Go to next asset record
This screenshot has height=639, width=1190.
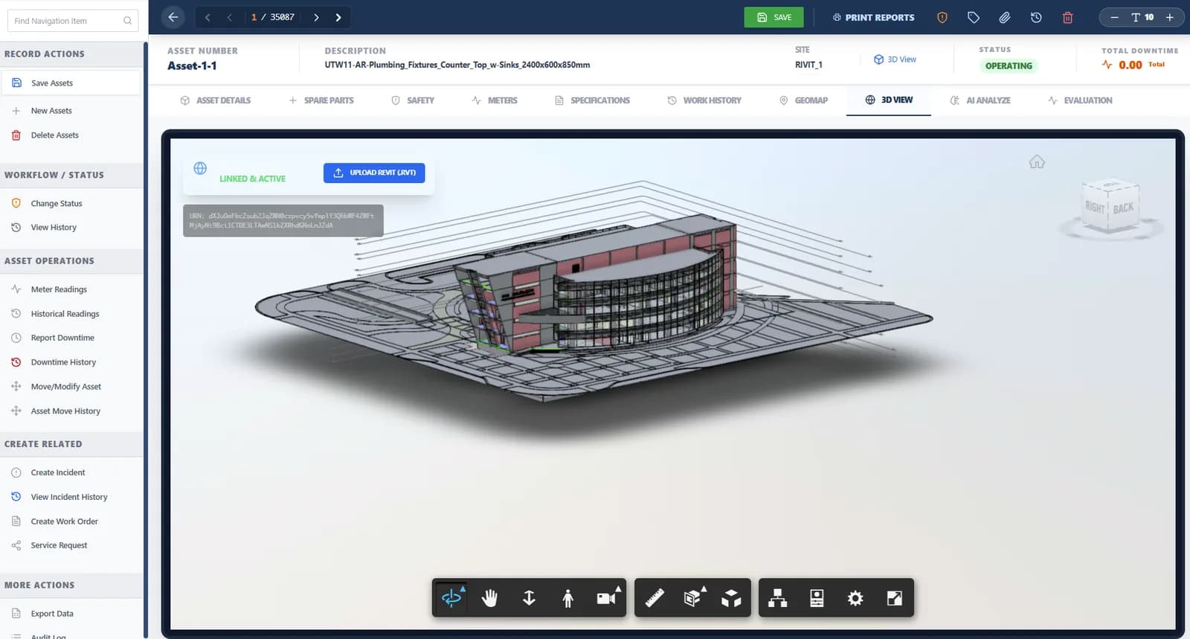point(316,17)
